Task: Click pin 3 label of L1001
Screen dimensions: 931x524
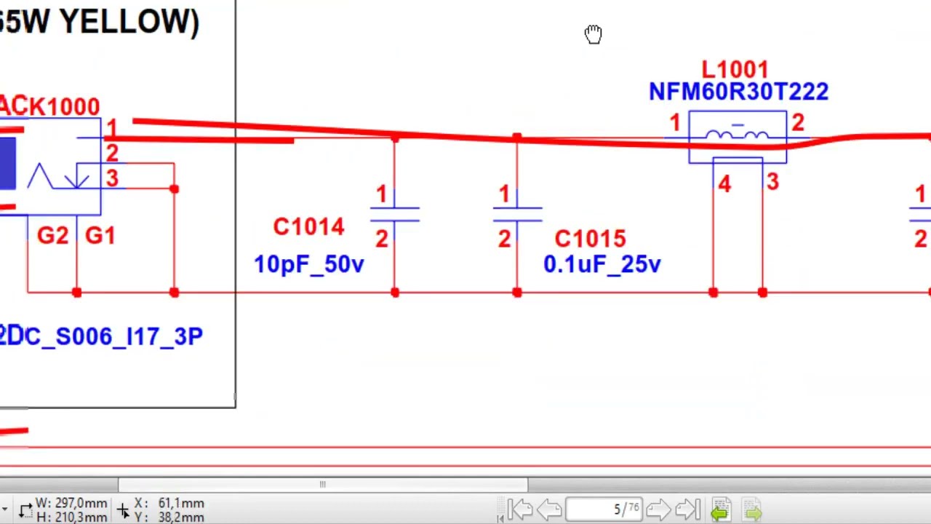Action: [x=772, y=182]
